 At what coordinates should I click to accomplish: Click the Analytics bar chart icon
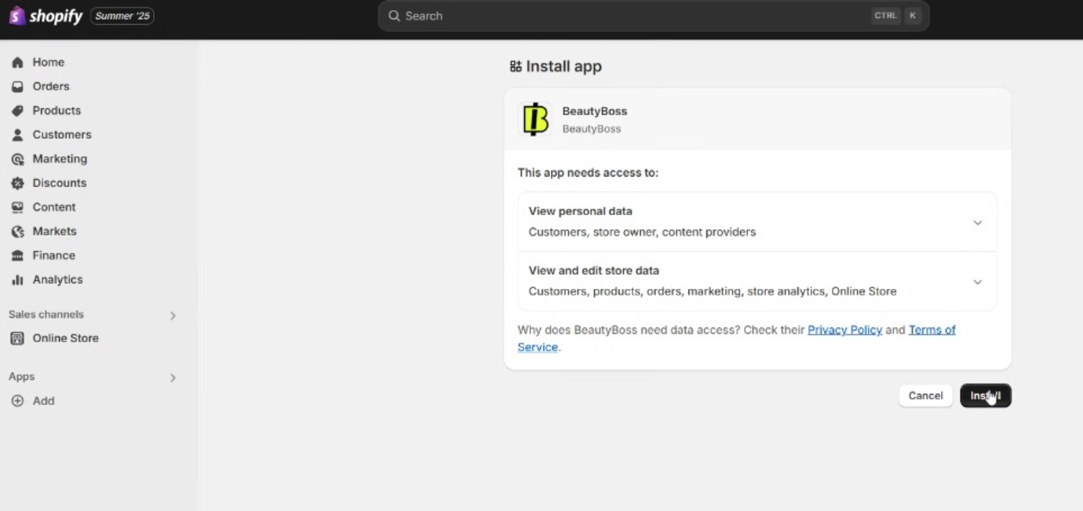pos(17,280)
